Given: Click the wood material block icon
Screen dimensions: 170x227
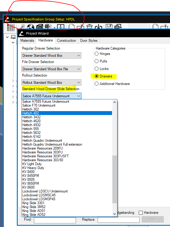Looking at the screenshot, I should point(40,27).
